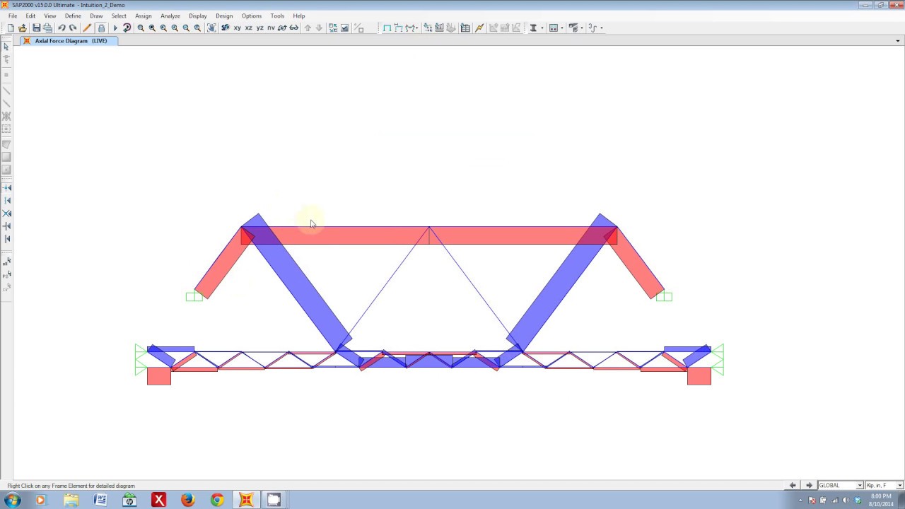Click the Move Down in List arrow
The width and height of the screenshot is (905, 509).
(319, 28)
